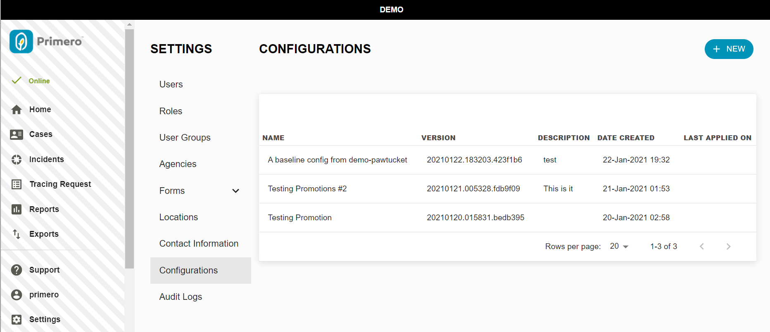Click the plus icon on NEW button
770x332 pixels.
(717, 49)
